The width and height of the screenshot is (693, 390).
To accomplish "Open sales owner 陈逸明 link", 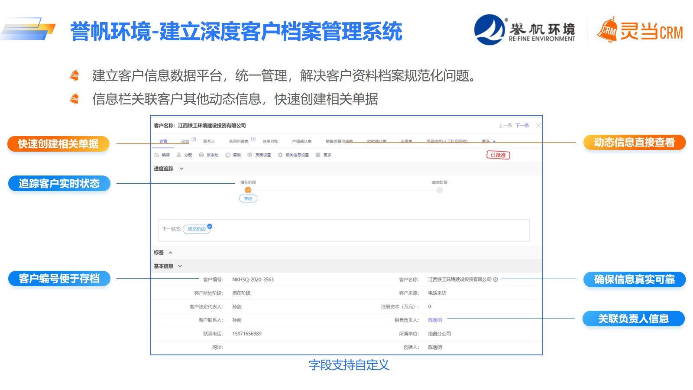I will (435, 320).
